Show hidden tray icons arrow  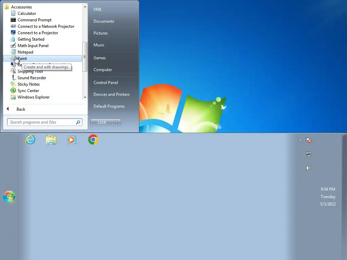point(300,140)
